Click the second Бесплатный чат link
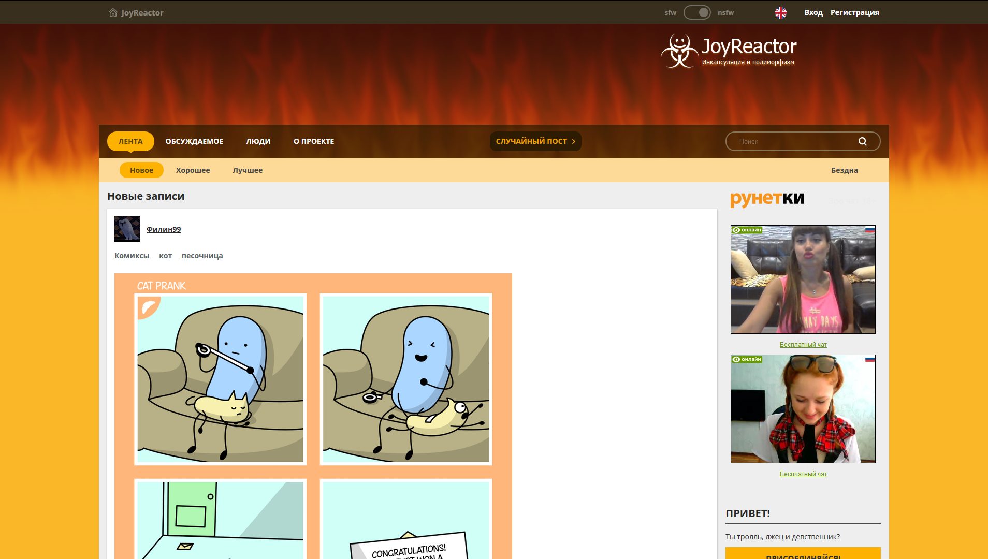Viewport: 988px width, 559px height. pyautogui.click(x=803, y=474)
